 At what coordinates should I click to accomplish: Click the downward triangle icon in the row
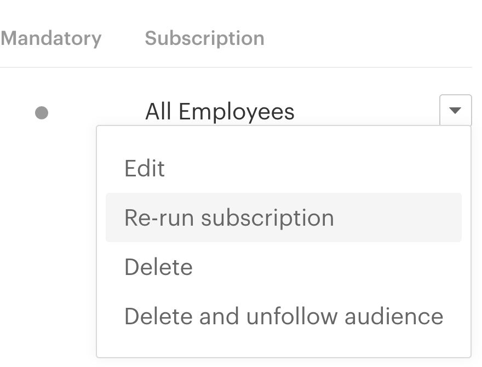455,111
